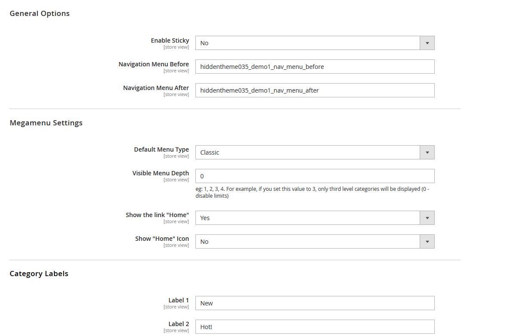Screen dimensions: 529x336
Task: Click the [store view] link under Label 1
Action: (x=176, y=307)
